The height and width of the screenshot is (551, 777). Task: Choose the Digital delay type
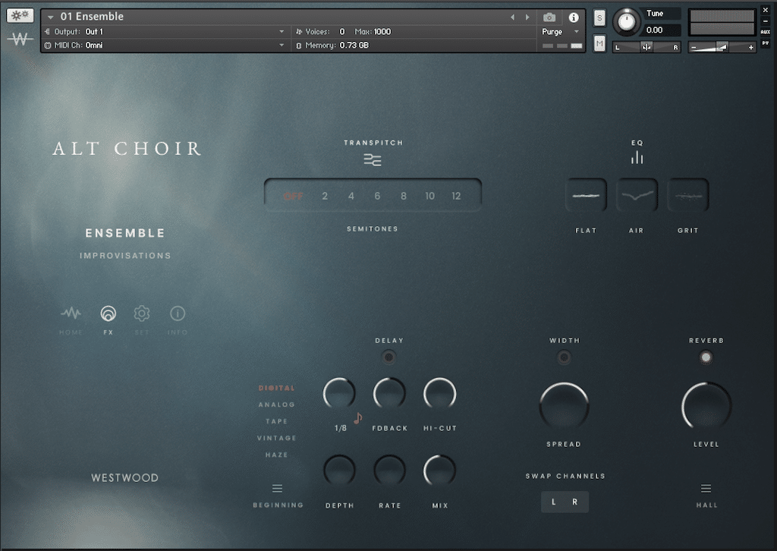tap(277, 388)
